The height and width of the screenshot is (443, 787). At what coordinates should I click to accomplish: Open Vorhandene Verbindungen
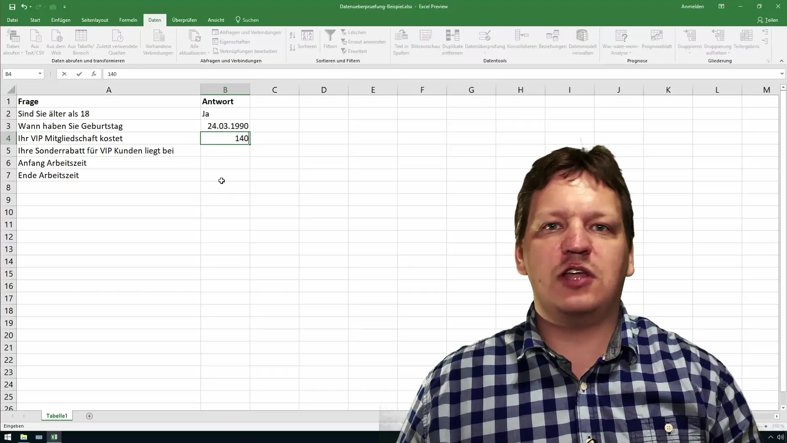[158, 42]
